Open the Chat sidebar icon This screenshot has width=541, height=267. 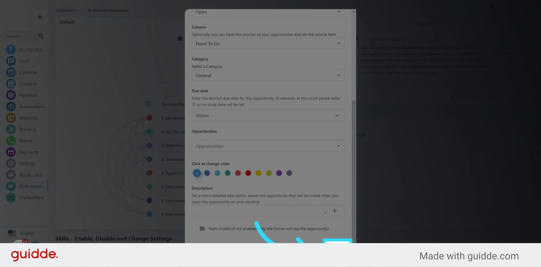[x=11, y=61]
